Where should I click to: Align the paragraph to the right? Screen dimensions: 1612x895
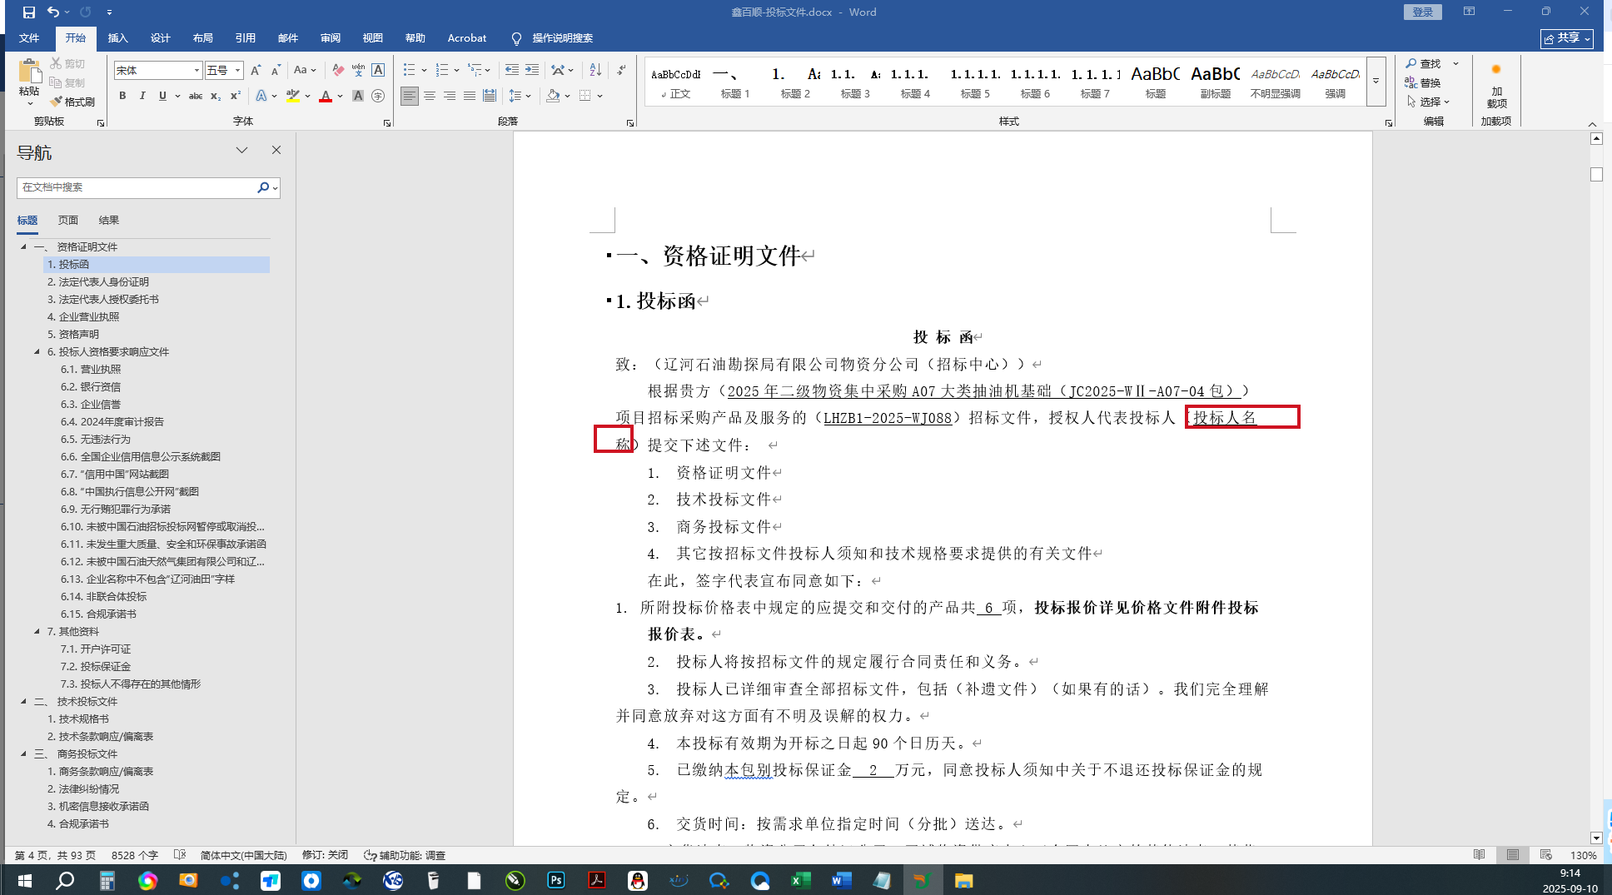pos(450,96)
